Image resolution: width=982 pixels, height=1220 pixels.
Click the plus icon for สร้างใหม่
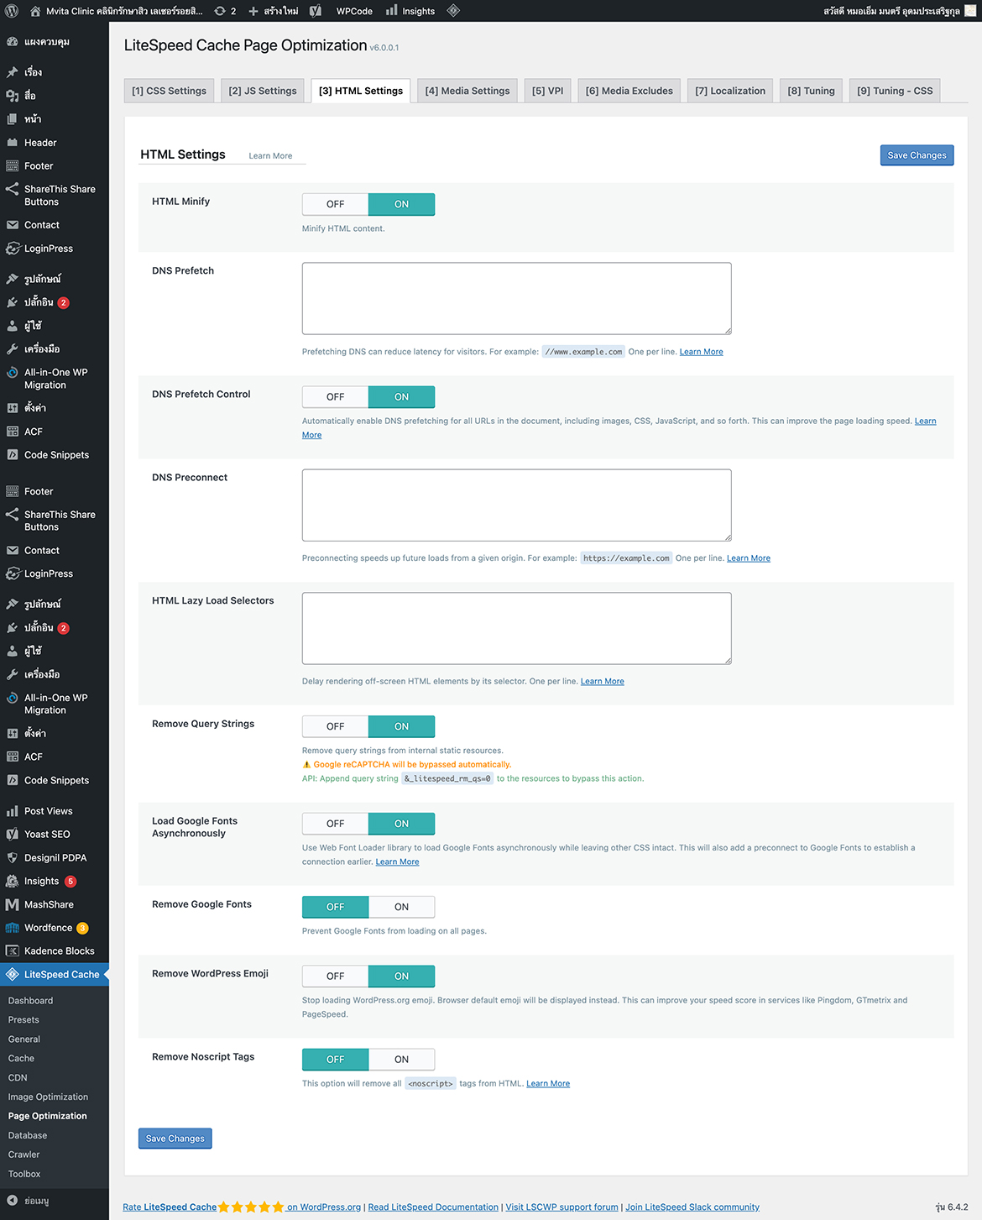[253, 11]
